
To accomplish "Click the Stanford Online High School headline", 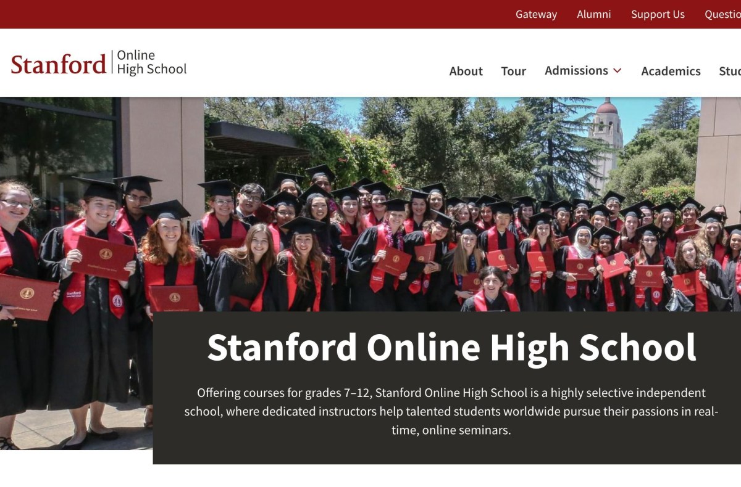I will coord(451,347).
